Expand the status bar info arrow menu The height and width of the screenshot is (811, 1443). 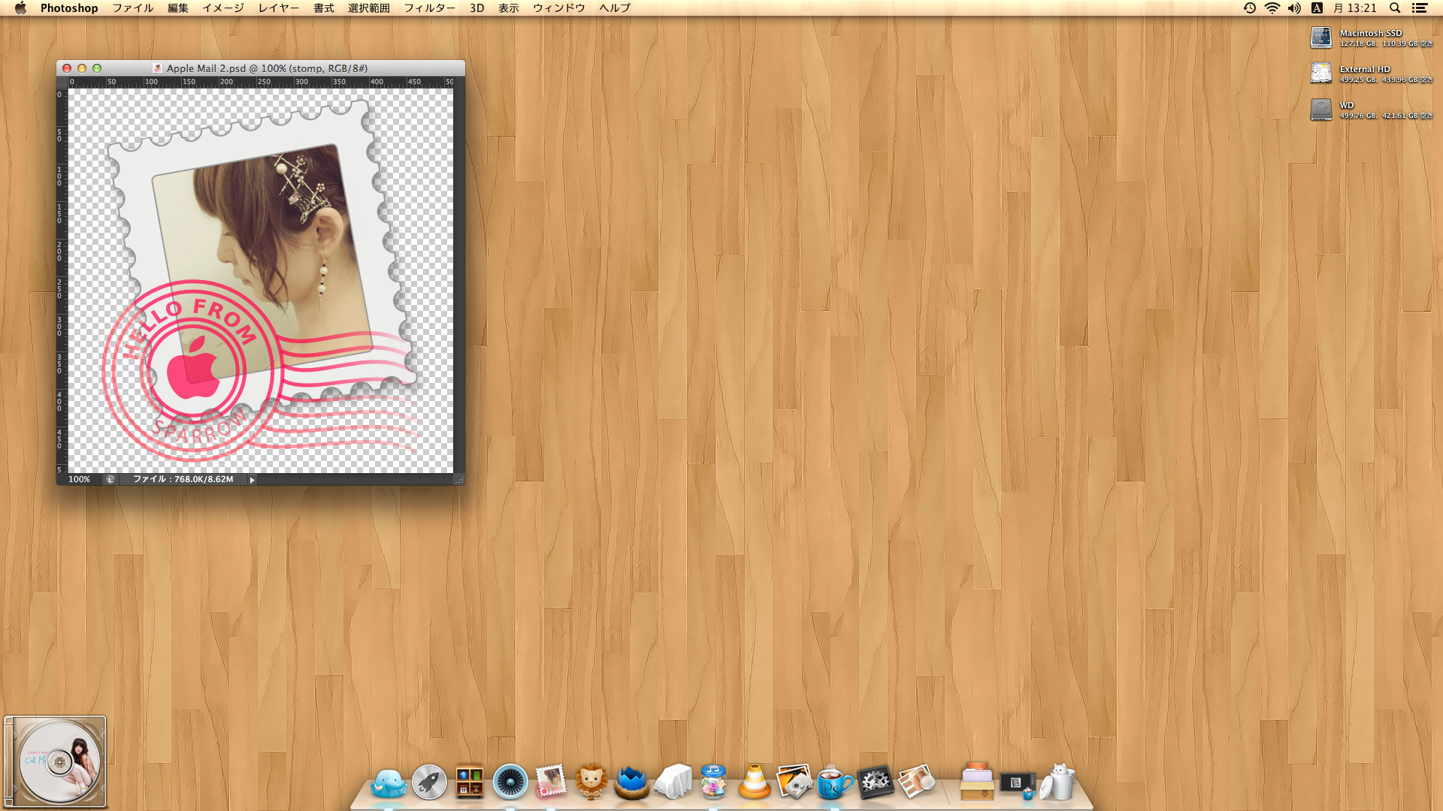[x=252, y=479]
